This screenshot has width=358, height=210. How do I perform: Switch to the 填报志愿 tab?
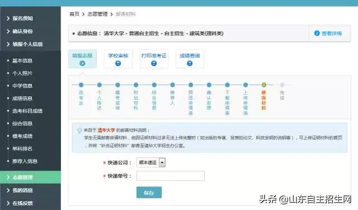(x=82, y=59)
